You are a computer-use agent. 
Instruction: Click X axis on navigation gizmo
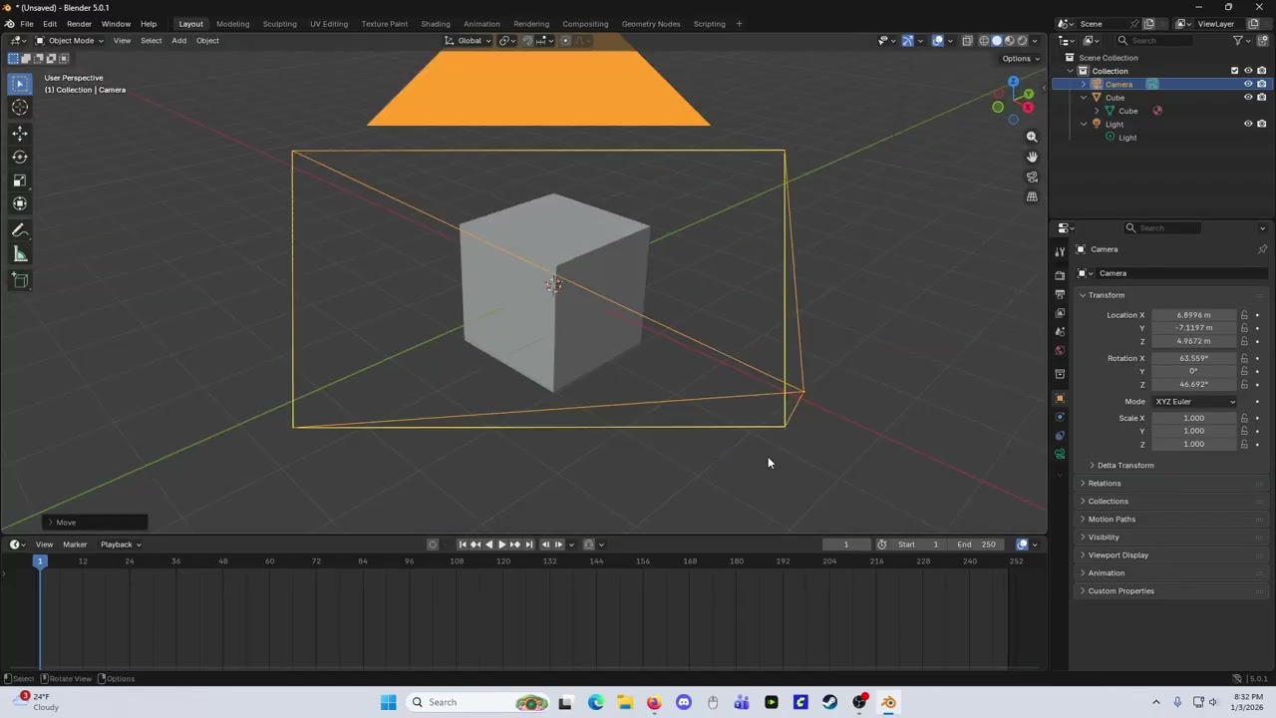point(1029,106)
